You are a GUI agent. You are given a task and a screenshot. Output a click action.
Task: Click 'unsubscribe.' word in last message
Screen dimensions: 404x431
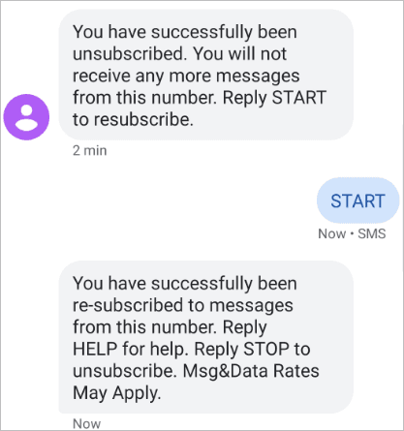click(125, 371)
